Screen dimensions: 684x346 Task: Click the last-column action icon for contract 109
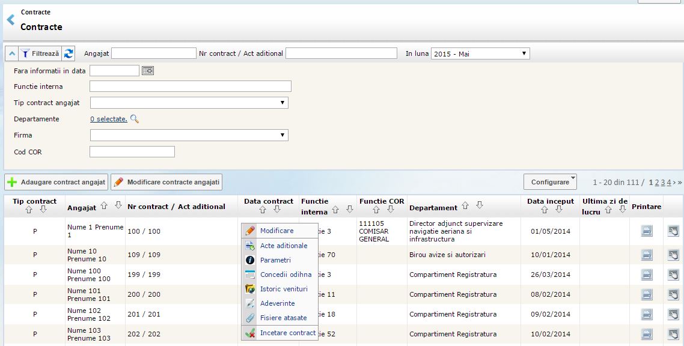(x=673, y=255)
